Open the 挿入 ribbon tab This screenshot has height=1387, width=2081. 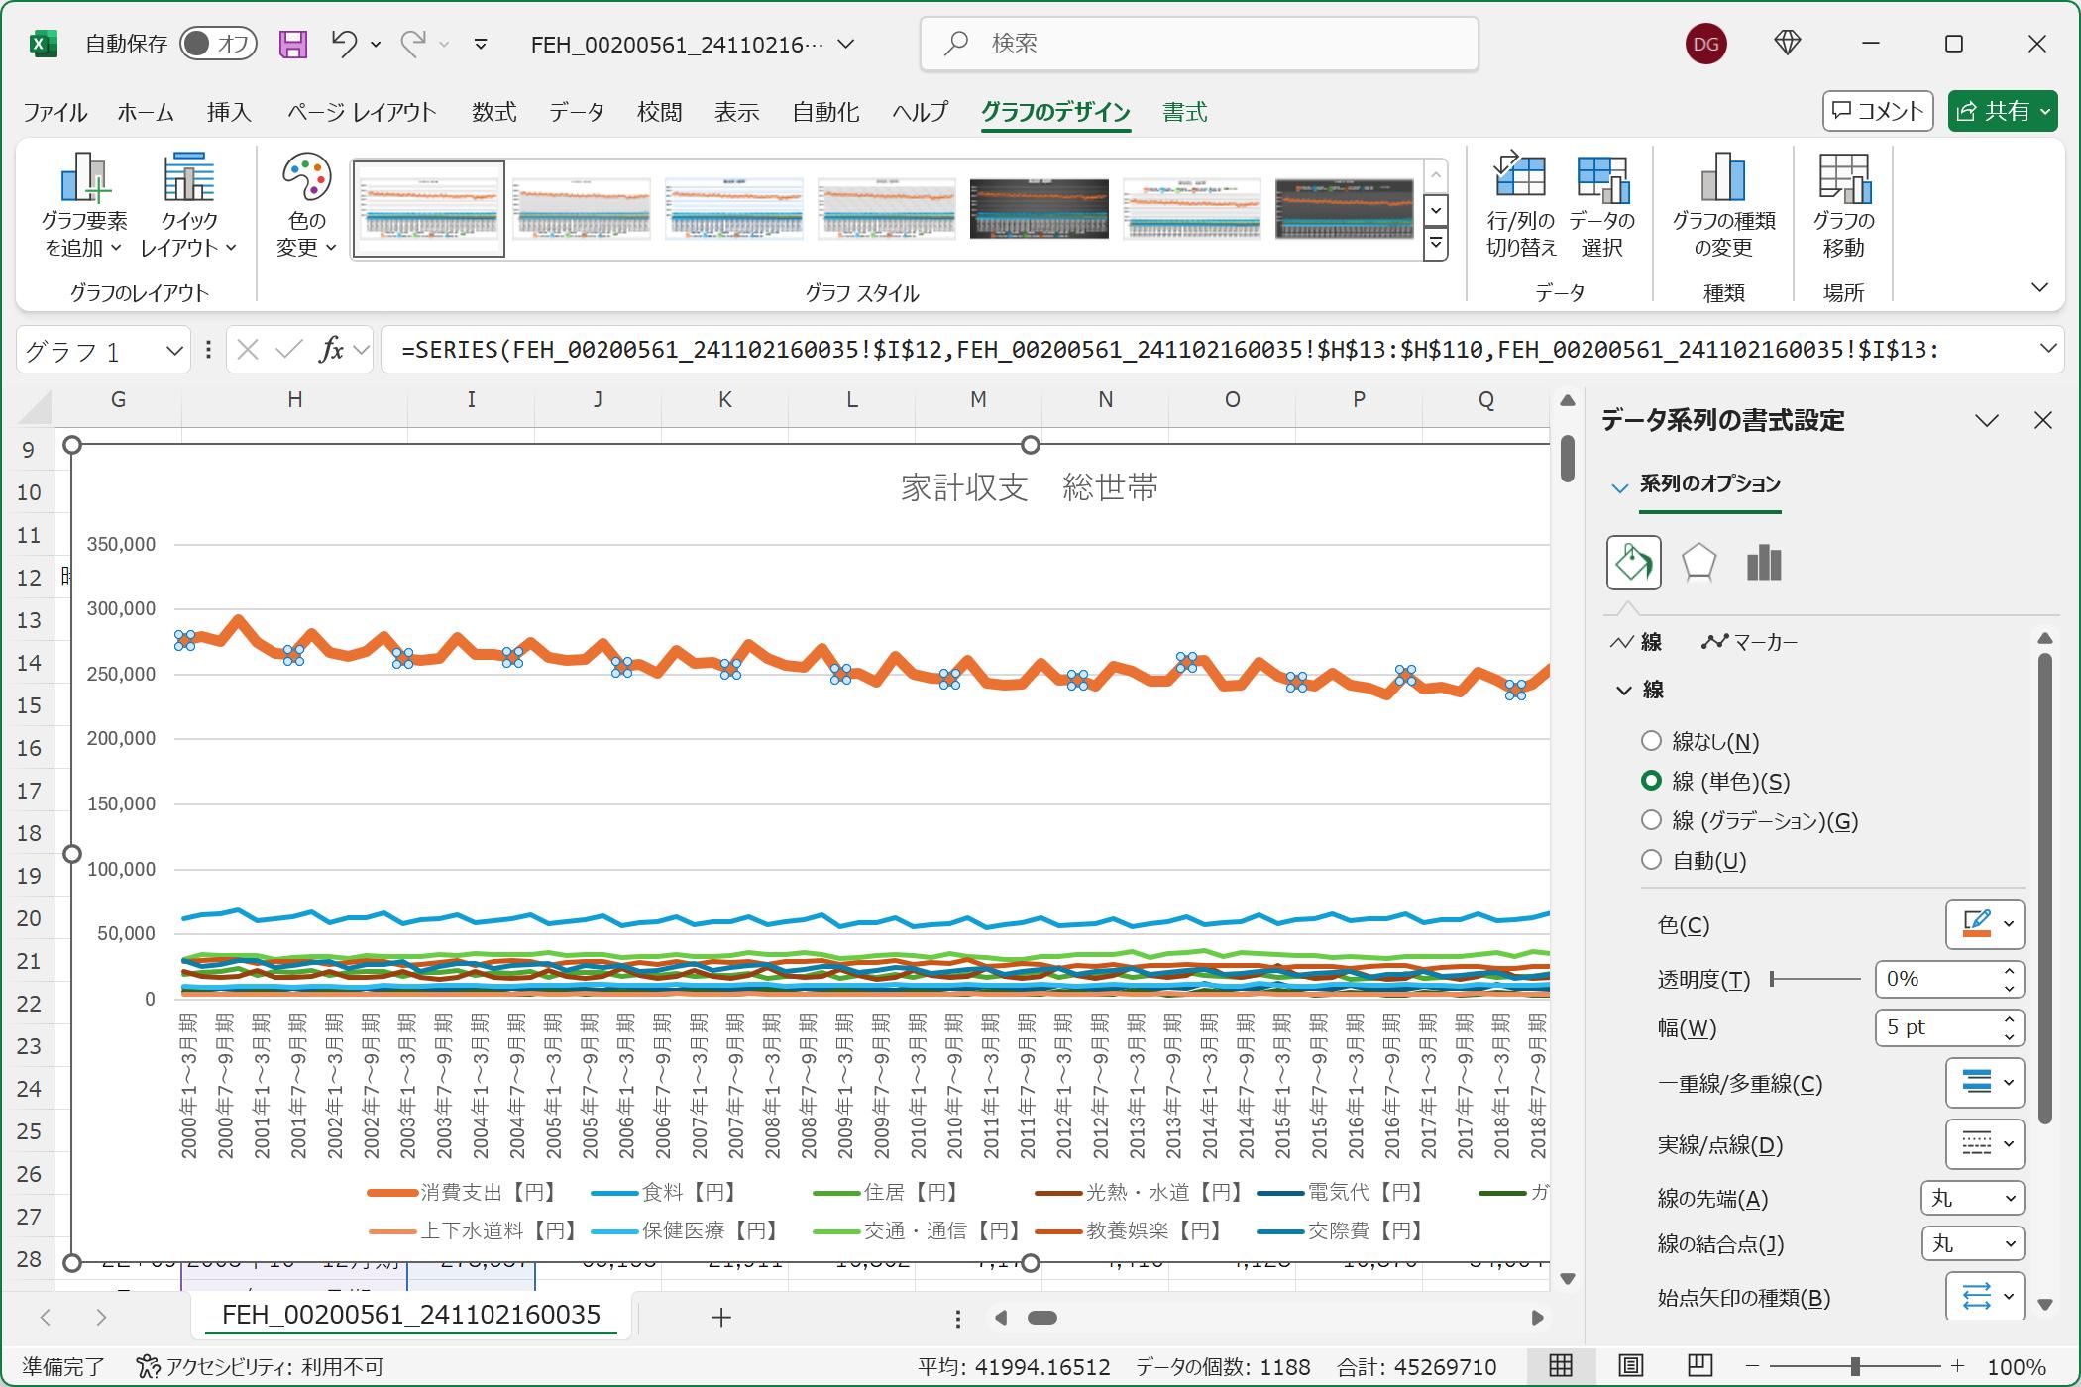point(229,112)
